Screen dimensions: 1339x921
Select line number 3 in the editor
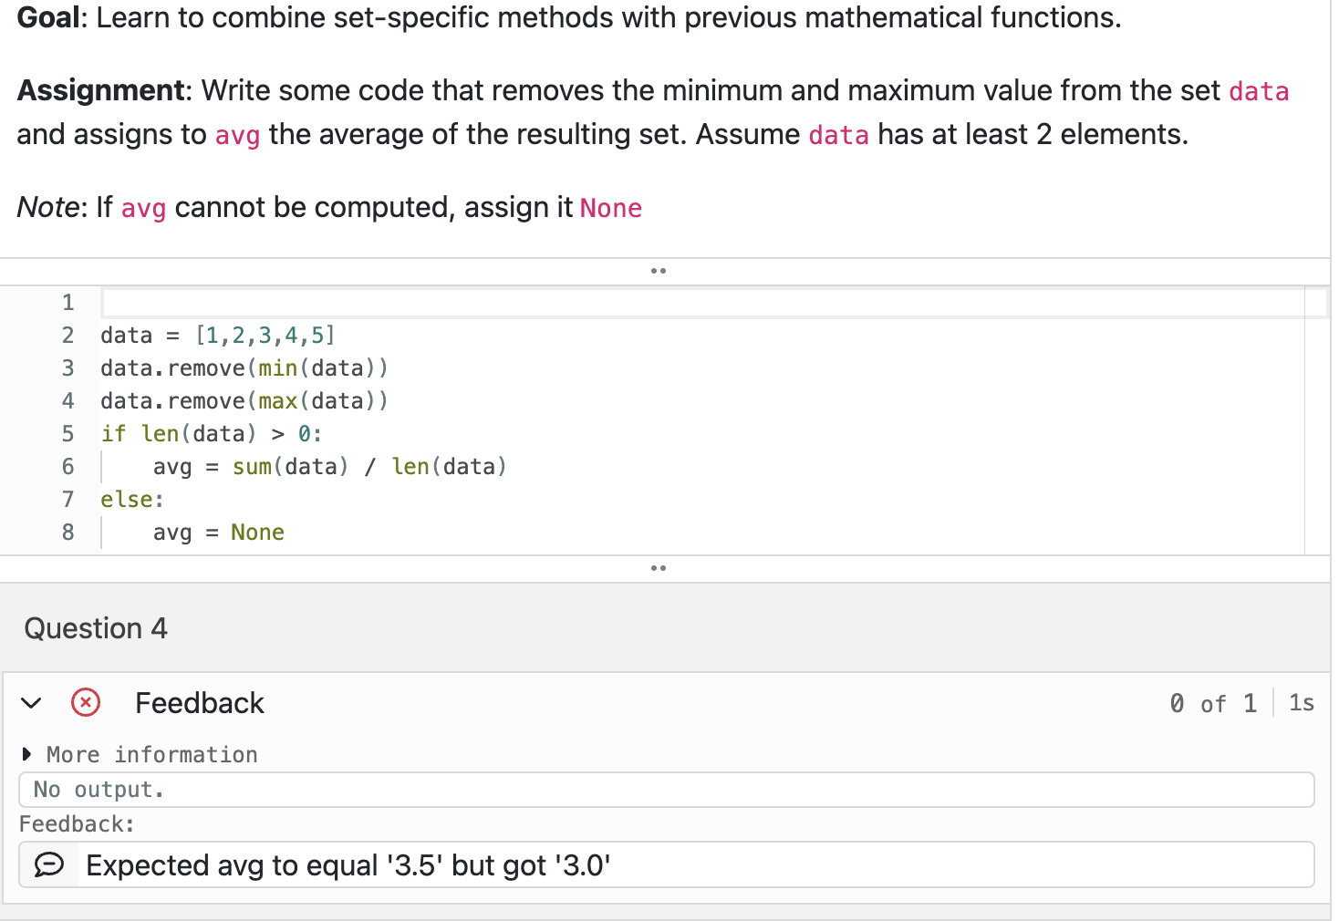click(x=67, y=367)
